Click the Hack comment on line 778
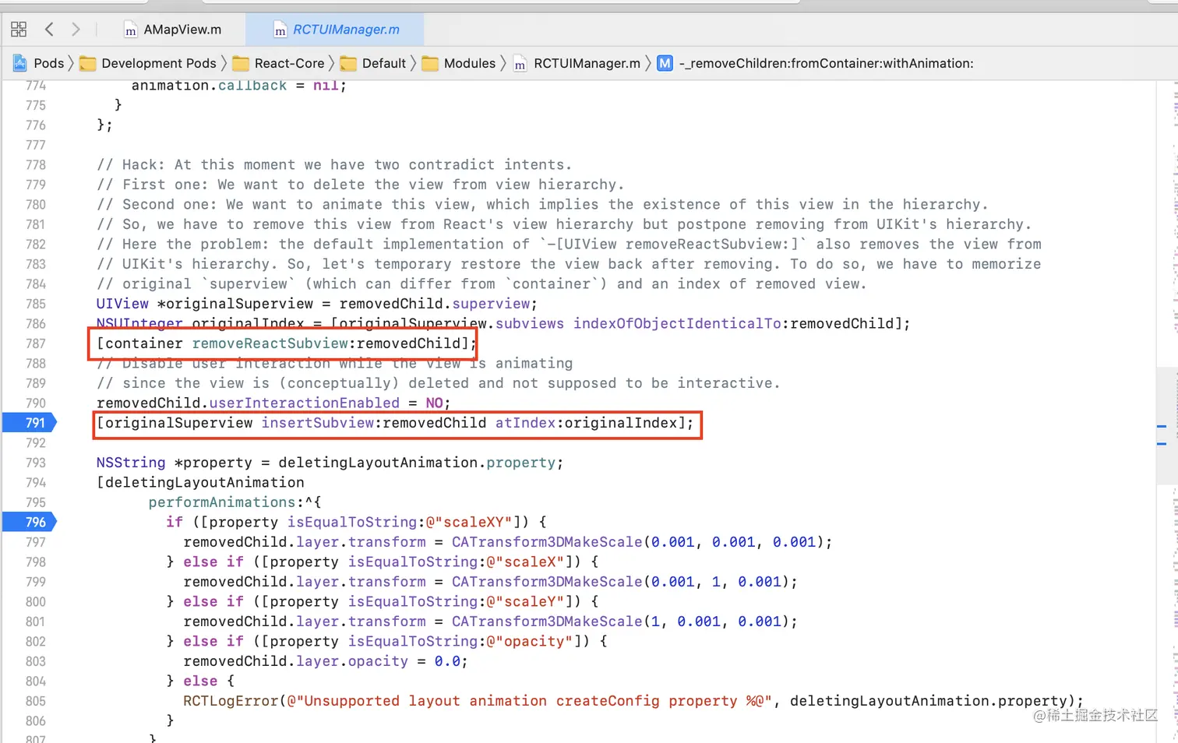1178x743 pixels. coord(334,164)
